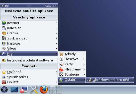Click the monitor with red arrow taskbar icon
136x94 pixels.
pyautogui.click(x=24, y=90)
